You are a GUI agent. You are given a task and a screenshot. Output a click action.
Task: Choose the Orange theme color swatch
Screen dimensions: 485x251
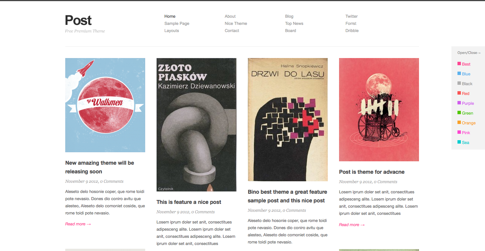point(459,123)
